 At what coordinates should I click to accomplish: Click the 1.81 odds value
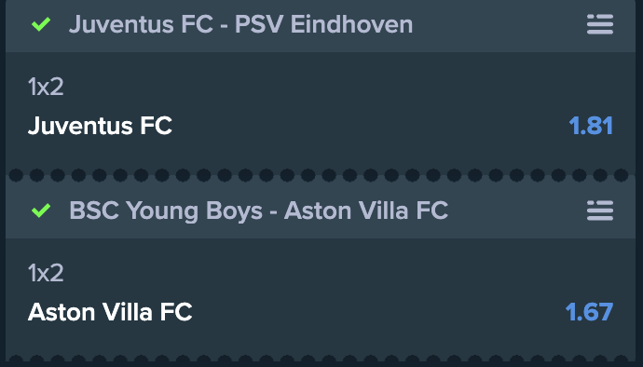click(591, 126)
